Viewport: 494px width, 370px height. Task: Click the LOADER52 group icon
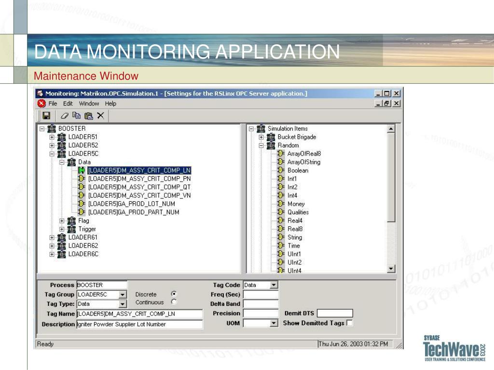[x=61, y=145]
